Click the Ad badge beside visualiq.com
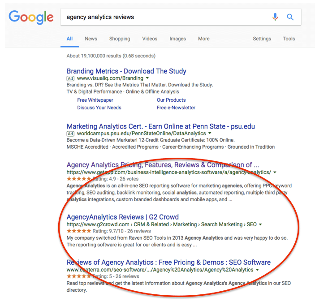The height and width of the screenshot is (306, 315). (x=70, y=78)
